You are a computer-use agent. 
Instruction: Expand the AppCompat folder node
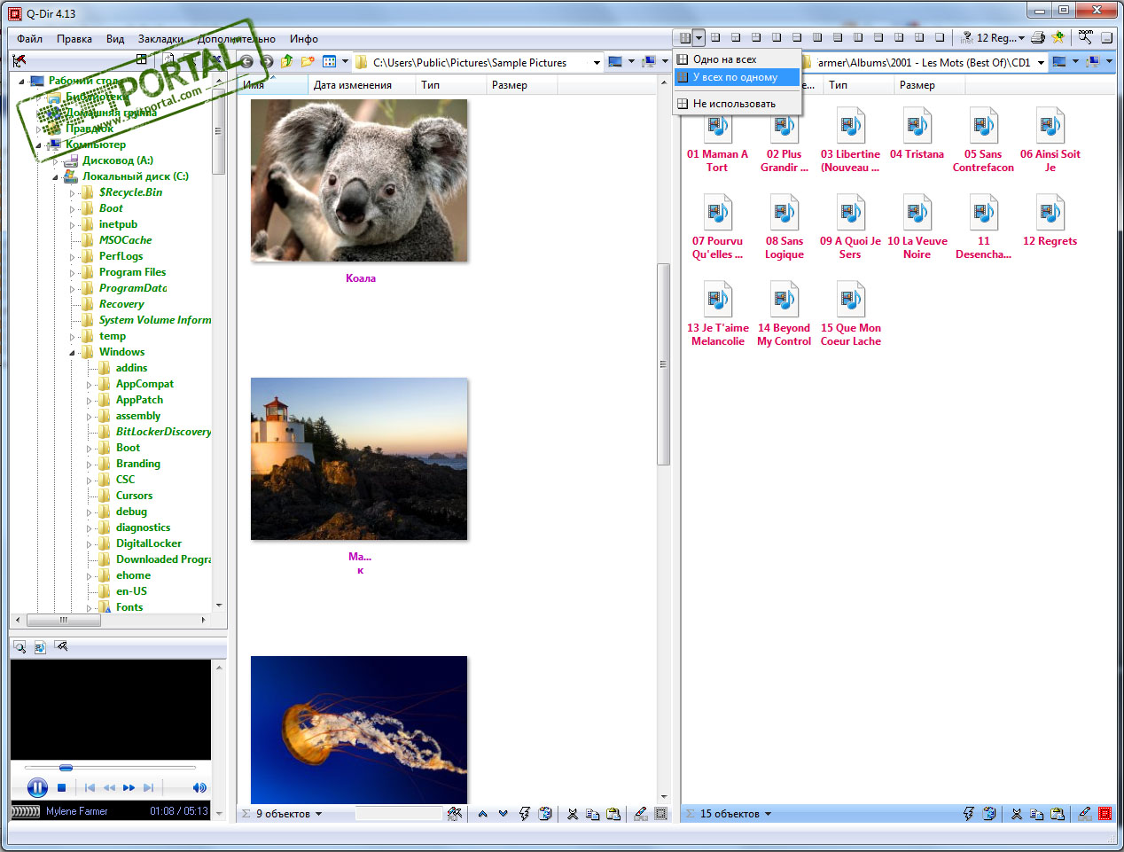click(90, 384)
